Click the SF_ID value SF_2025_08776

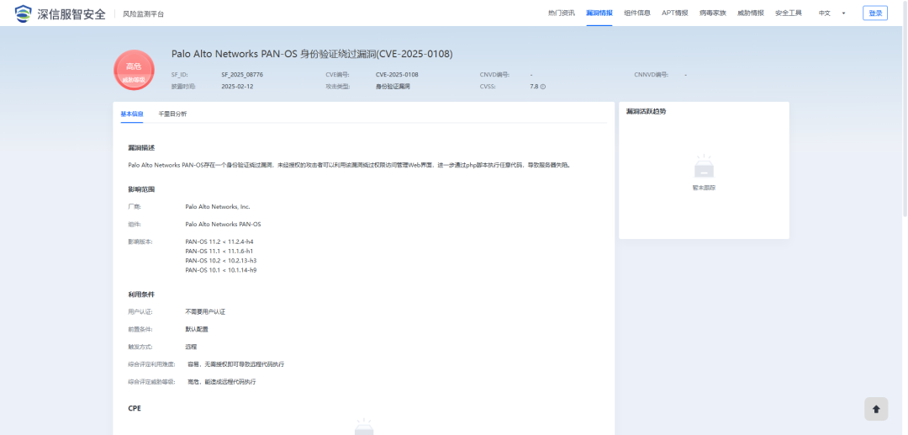point(242,75)
